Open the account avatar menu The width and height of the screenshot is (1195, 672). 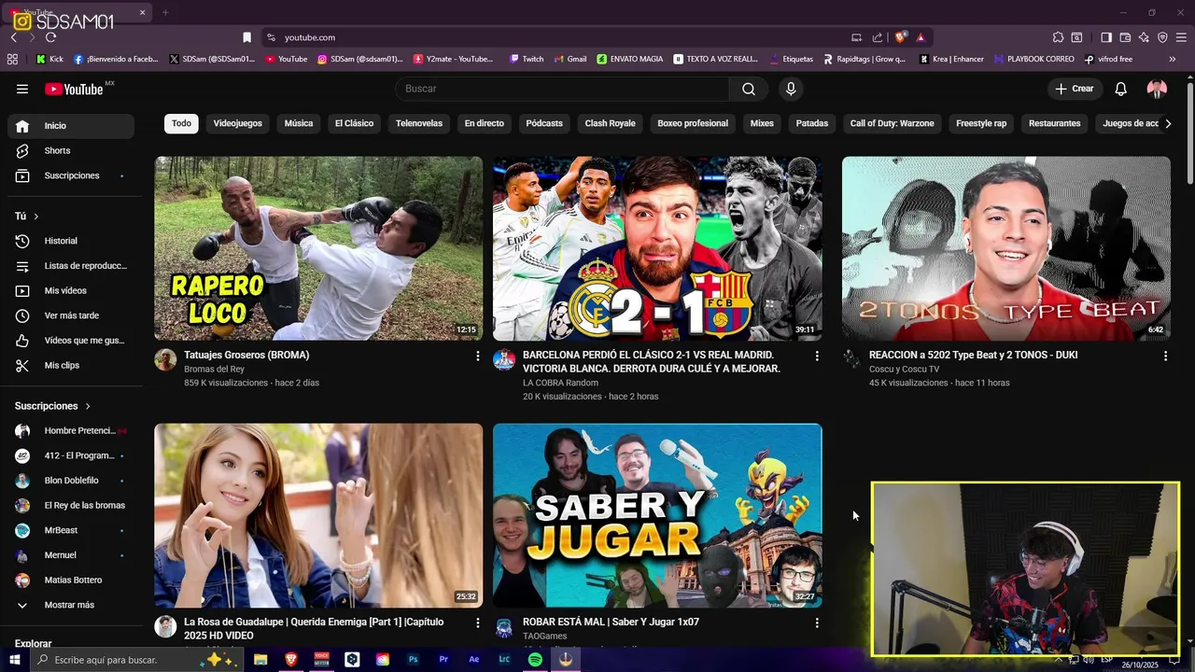[x=1157, y=89]
